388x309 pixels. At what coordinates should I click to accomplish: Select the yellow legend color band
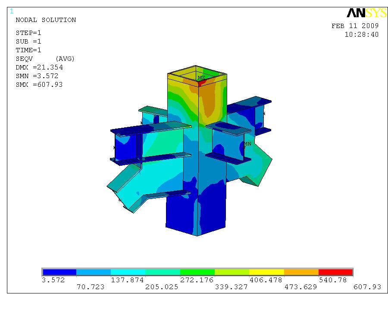(x=266, y=272)
